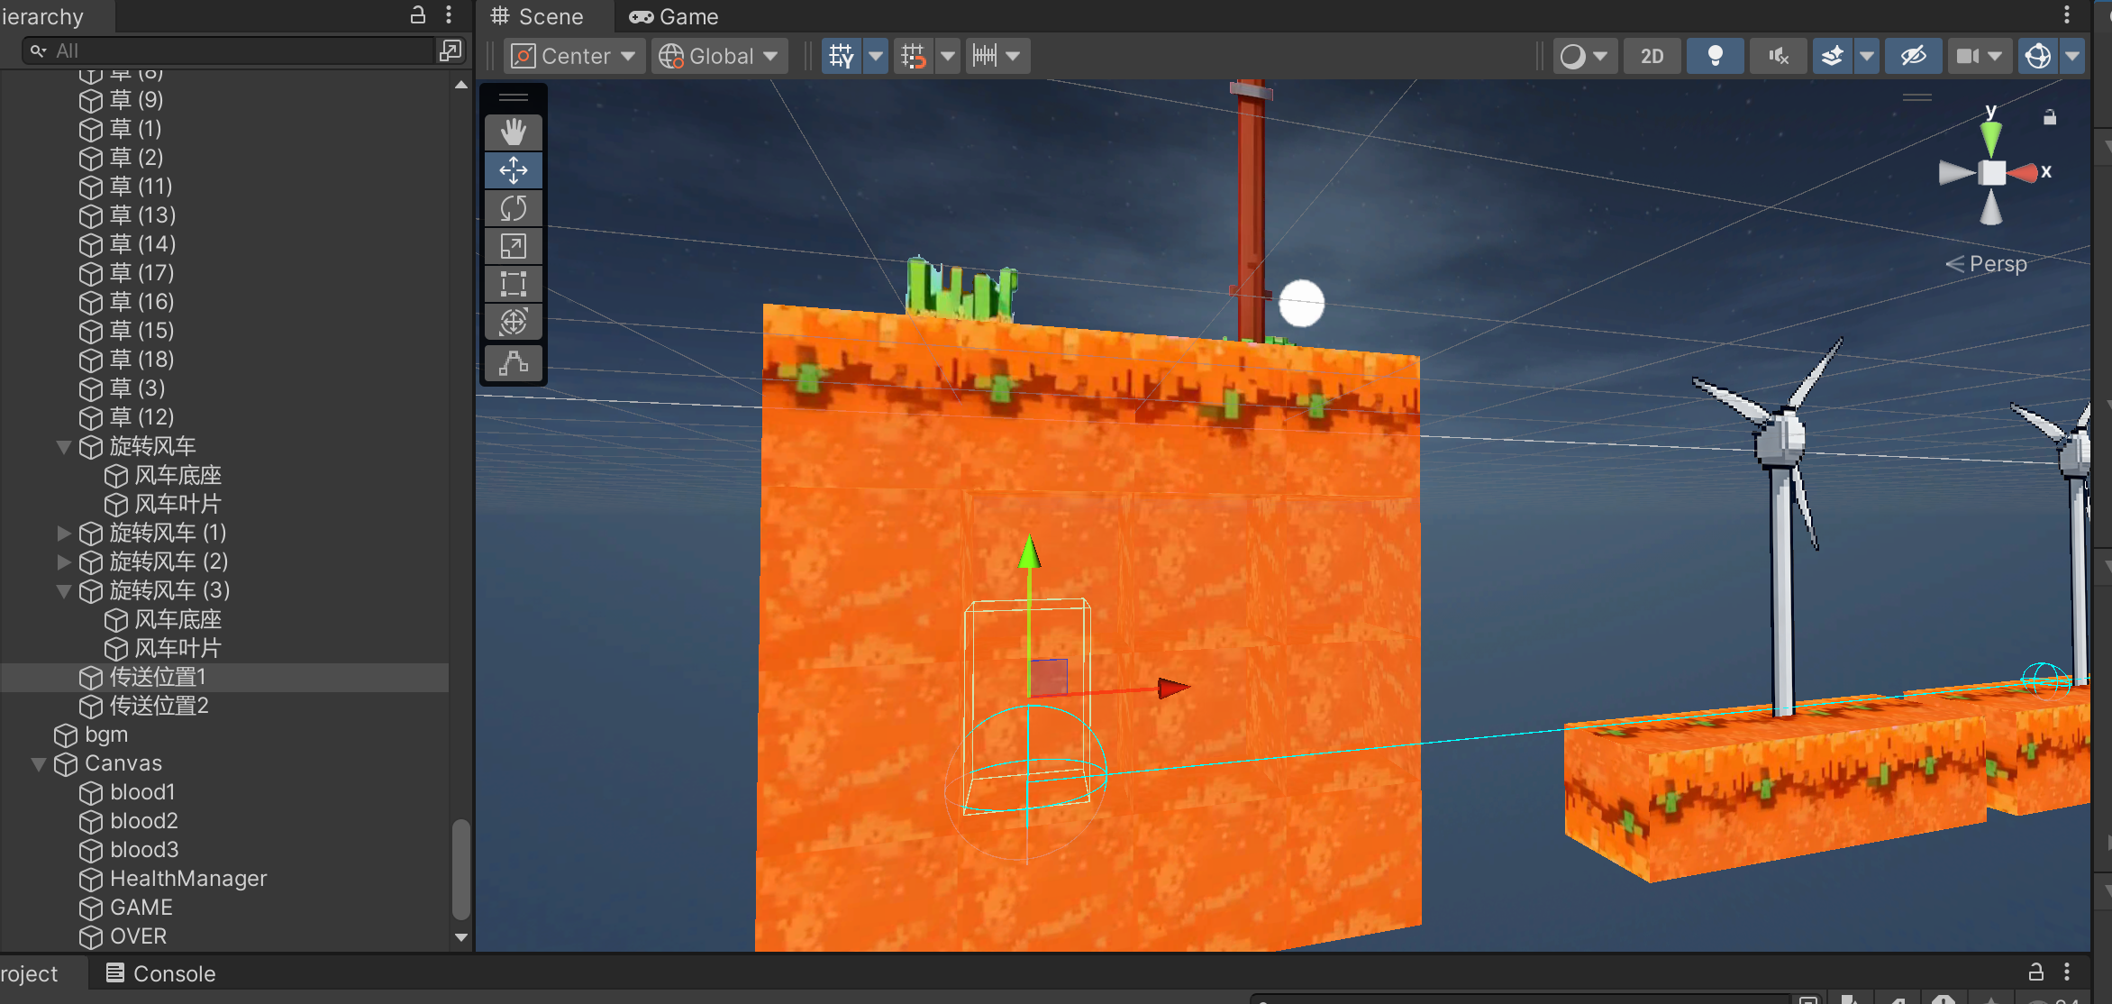
Task: Select the Rect transform tool
Action: point(514,284)
